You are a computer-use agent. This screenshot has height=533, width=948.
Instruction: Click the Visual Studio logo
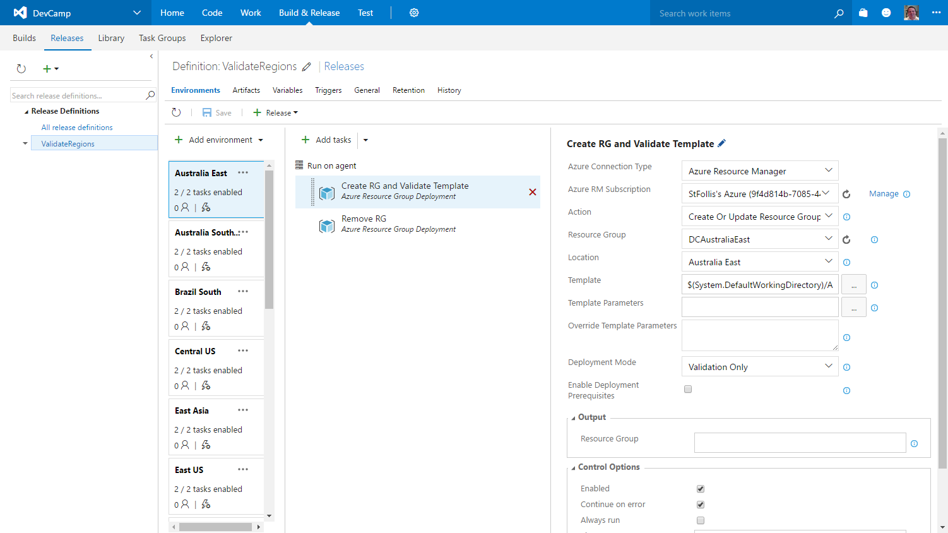point(20,13)
